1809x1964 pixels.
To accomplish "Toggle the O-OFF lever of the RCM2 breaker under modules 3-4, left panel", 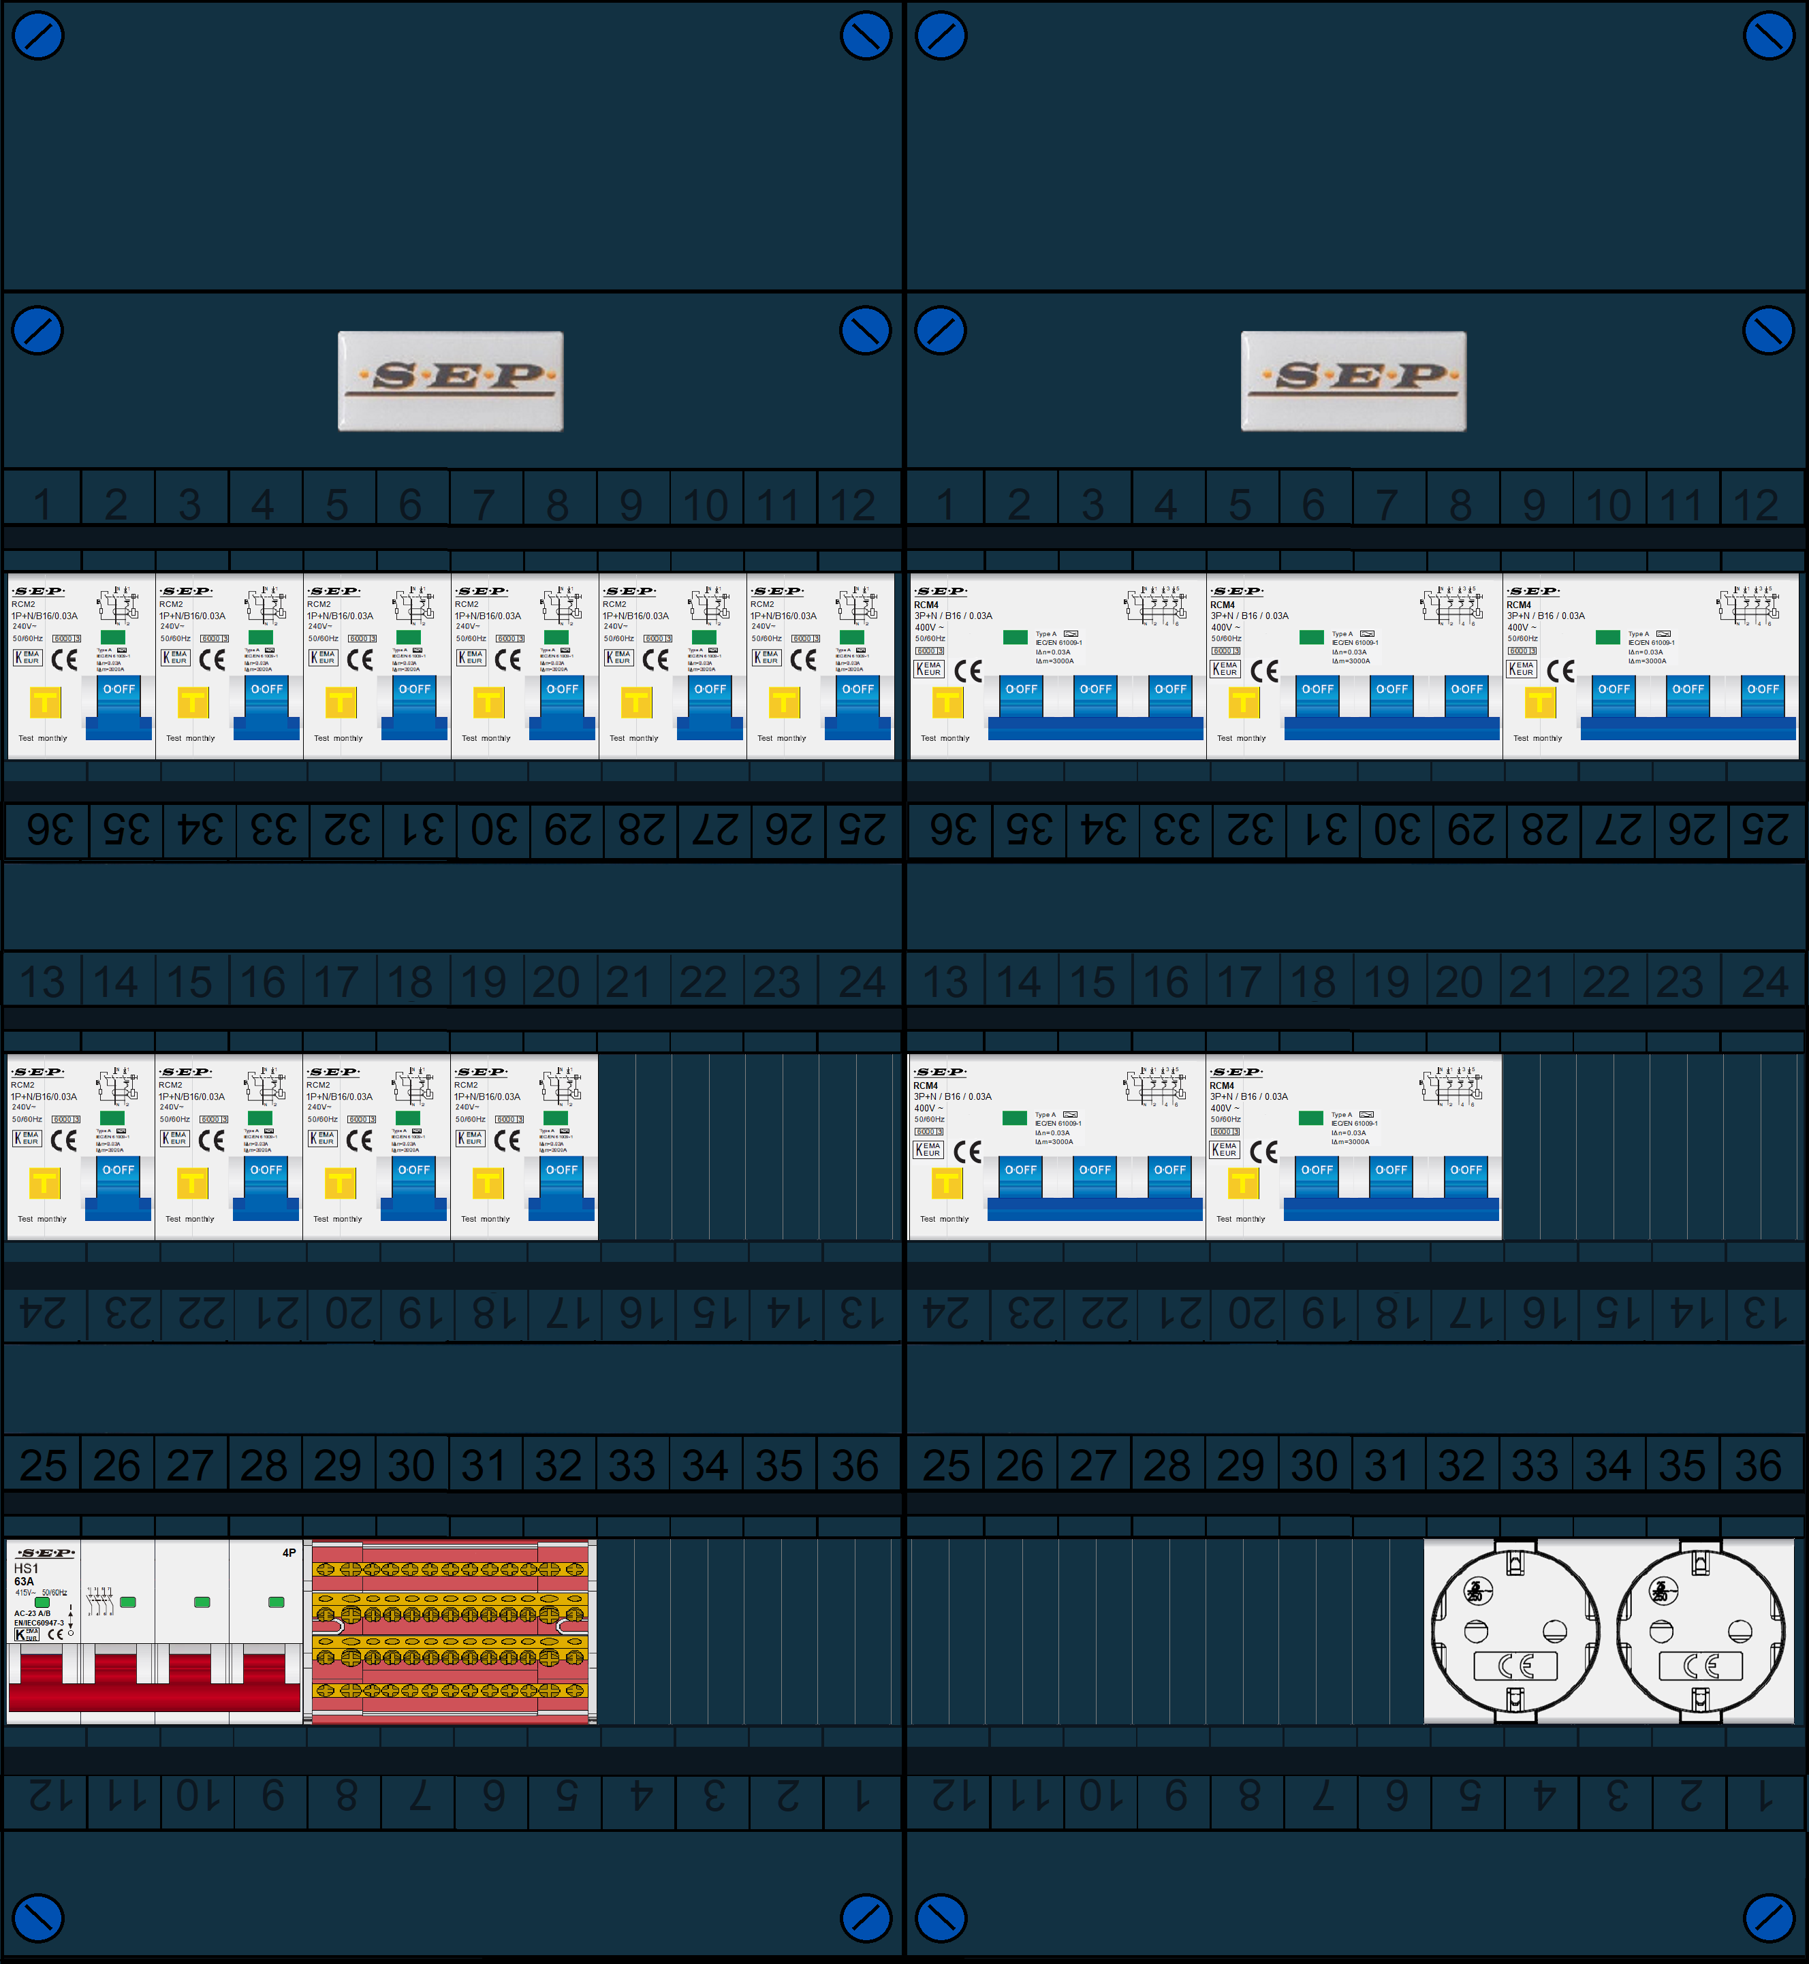I will click(266, 708).
